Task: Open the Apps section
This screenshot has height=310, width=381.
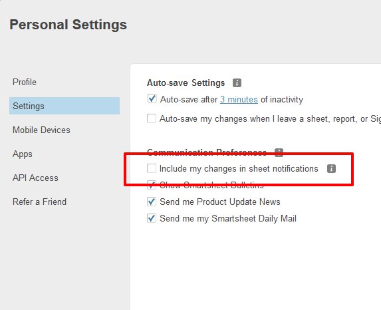Action: point(23,154)
